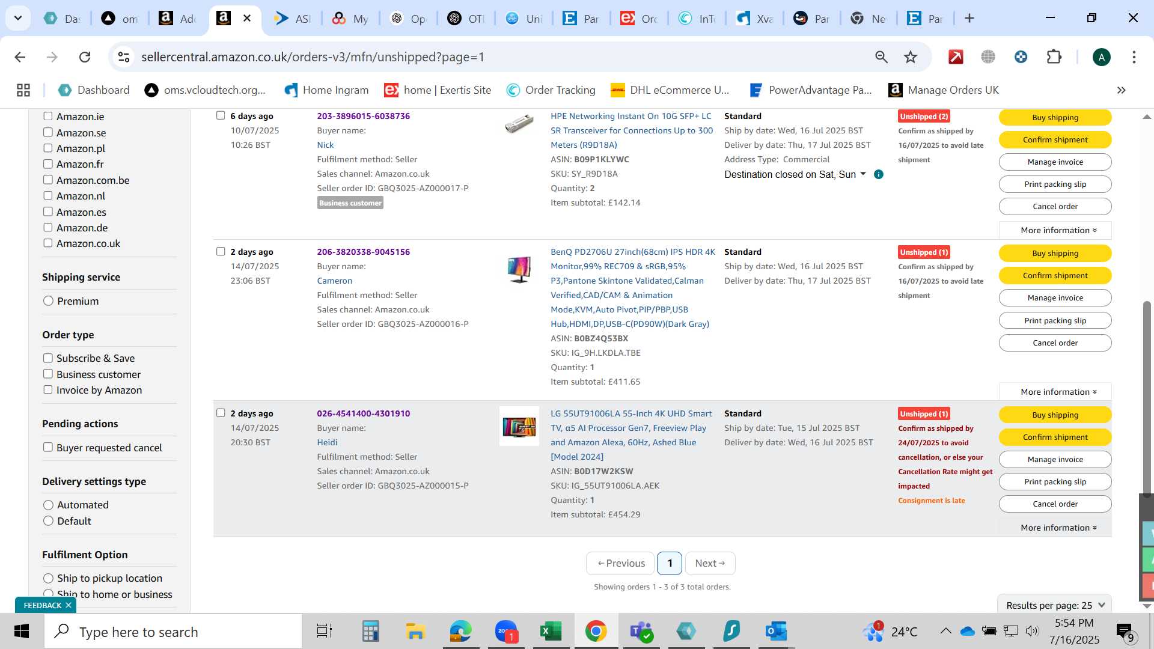Open the new tab plus button

point(969,18)
